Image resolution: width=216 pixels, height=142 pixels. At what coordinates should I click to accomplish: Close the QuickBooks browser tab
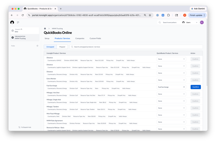coord(55,9)
